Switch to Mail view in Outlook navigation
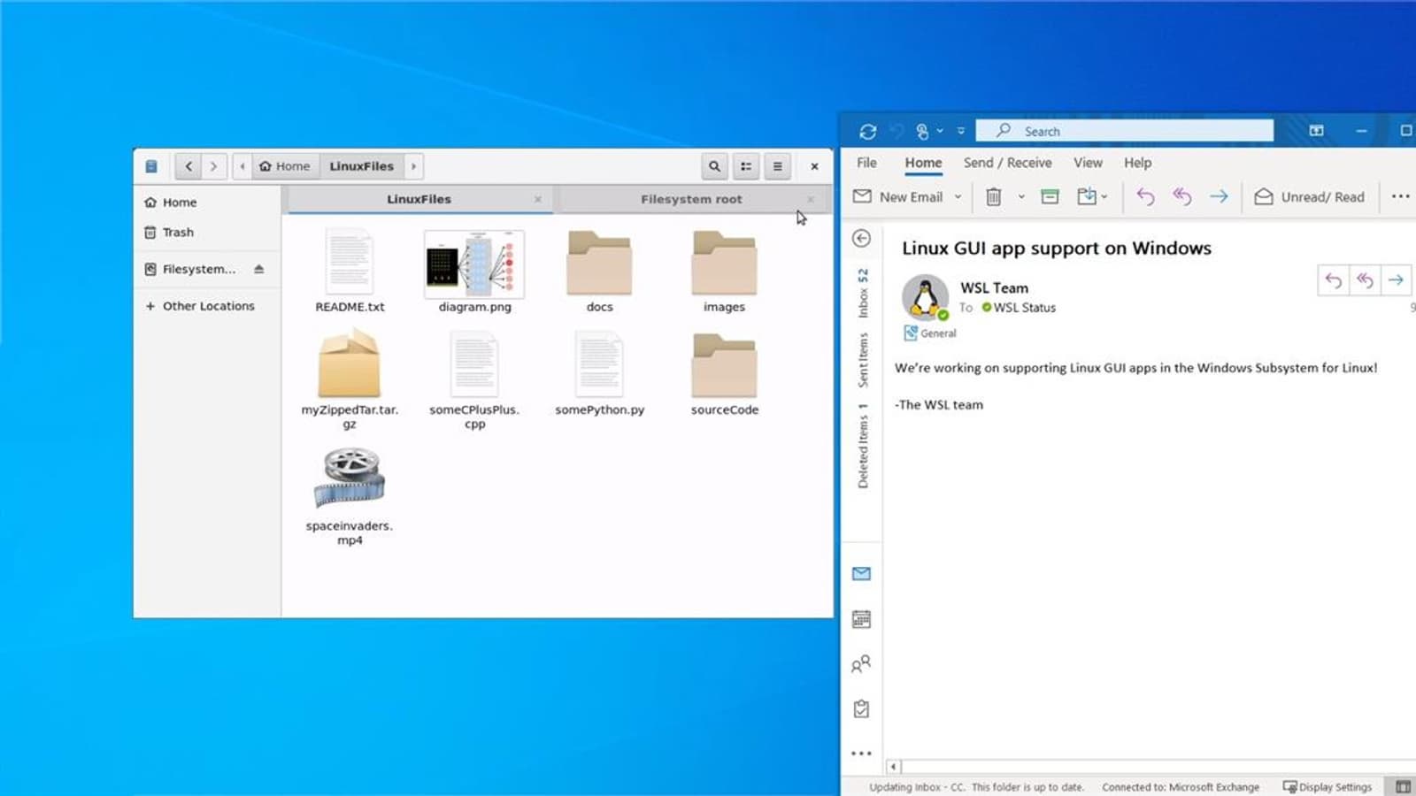The image size is (1416, 796). point(861,574)
